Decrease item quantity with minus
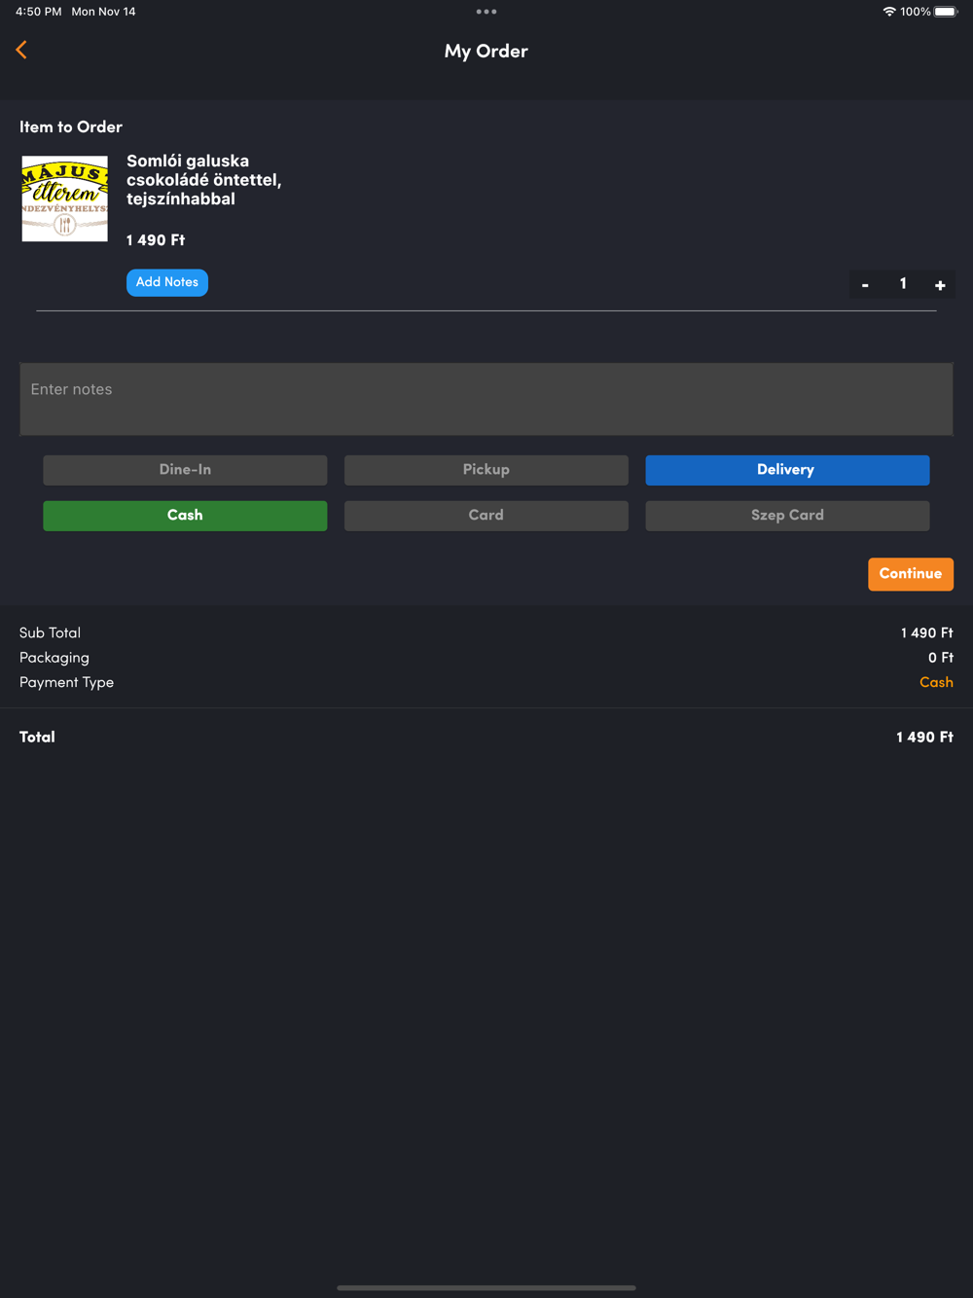 865,285
